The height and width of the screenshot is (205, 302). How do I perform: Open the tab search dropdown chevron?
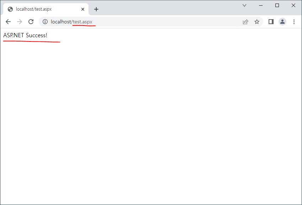tap(244, 5)
